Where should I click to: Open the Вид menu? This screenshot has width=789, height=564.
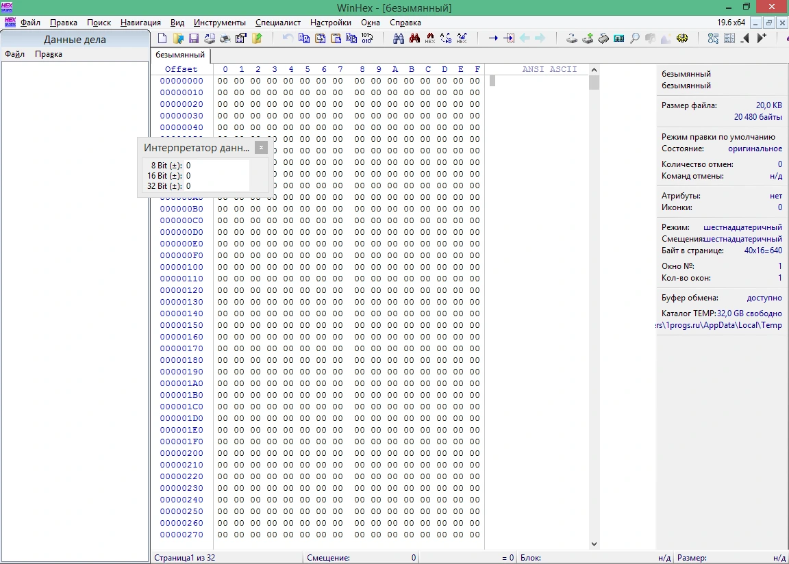coord(177,23)
